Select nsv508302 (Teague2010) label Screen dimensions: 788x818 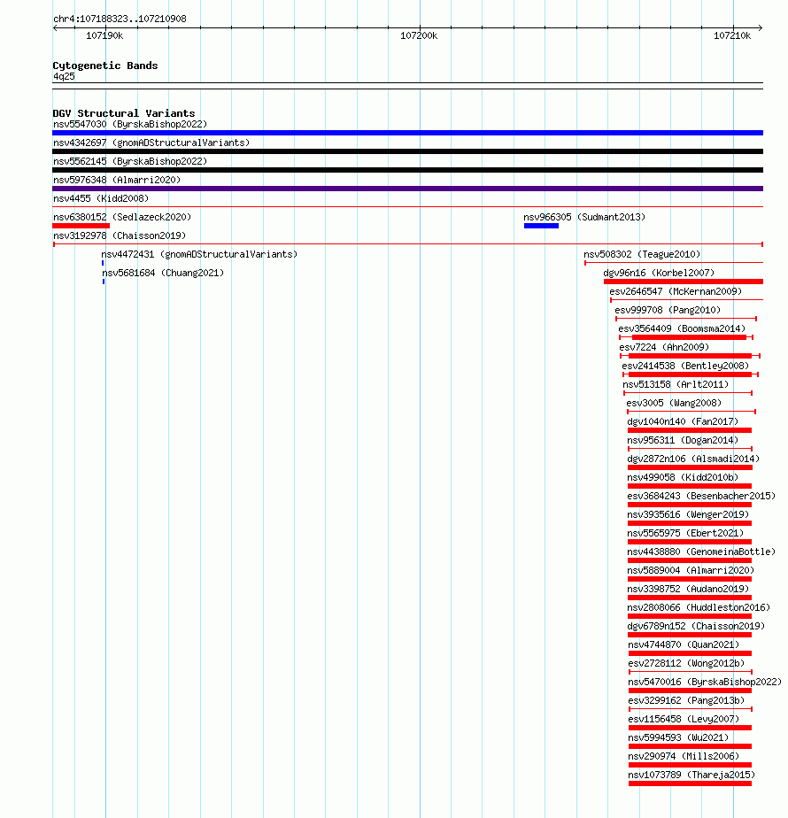tap(642, 255)
